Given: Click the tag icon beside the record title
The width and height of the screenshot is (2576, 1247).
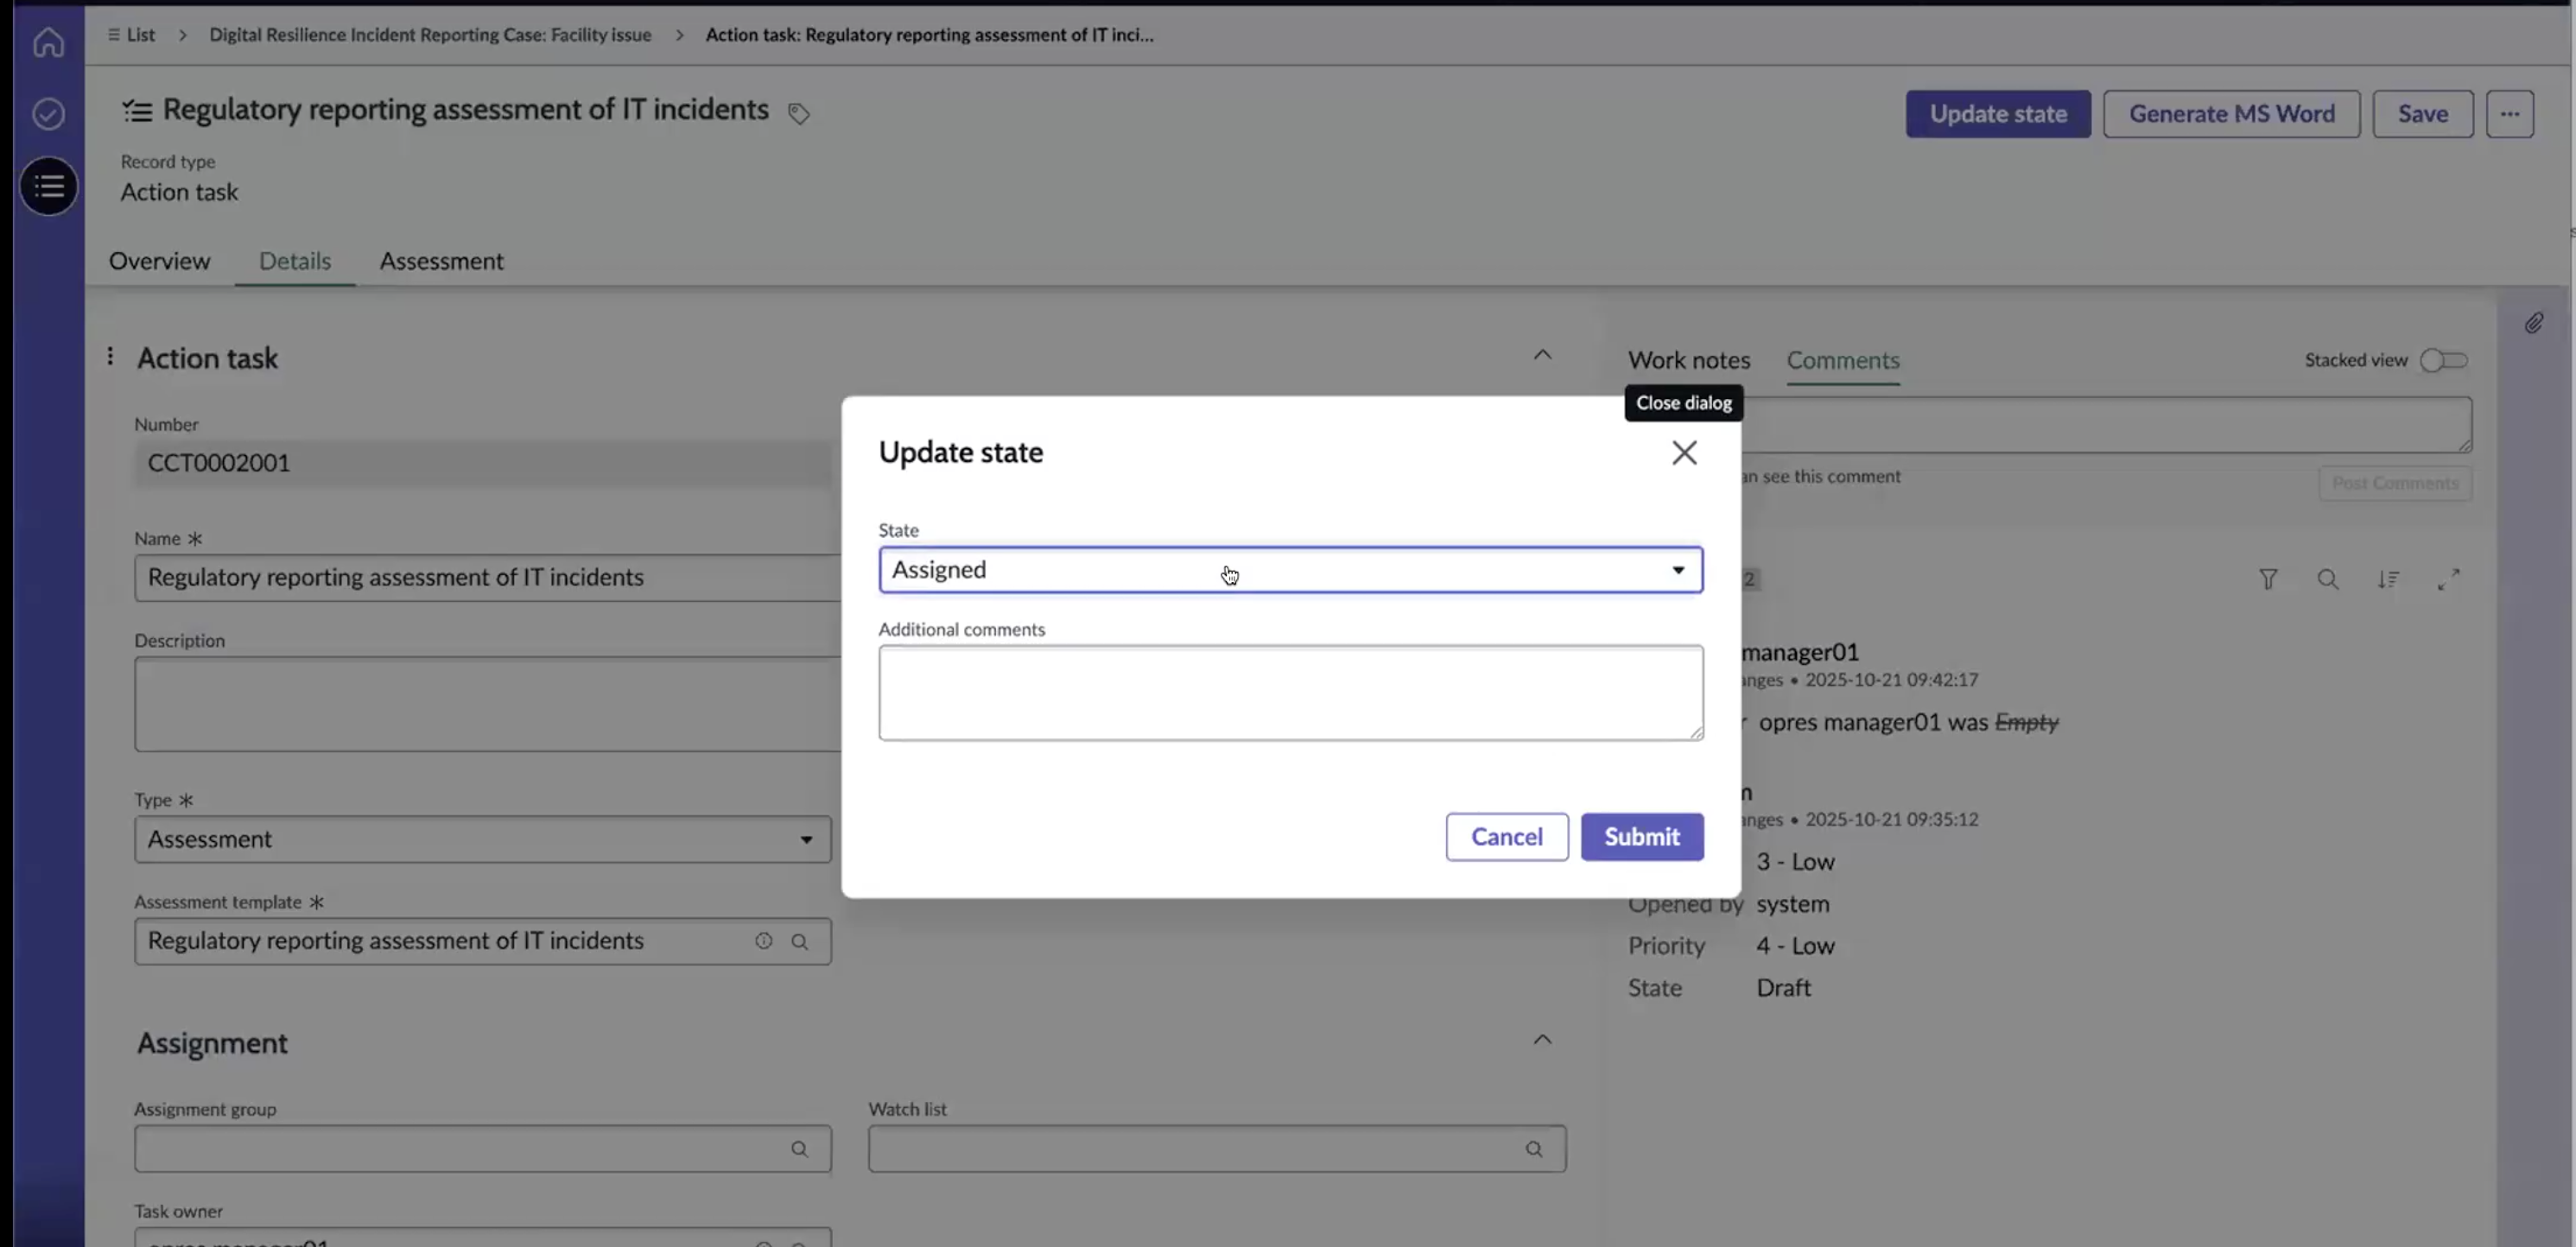Looking at the screenshot, I should coord(798,113).
